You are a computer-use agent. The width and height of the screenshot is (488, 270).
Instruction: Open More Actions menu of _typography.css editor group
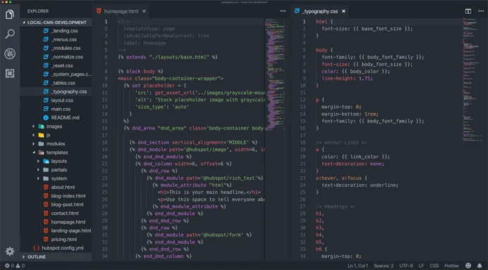[x=481, y=11]
